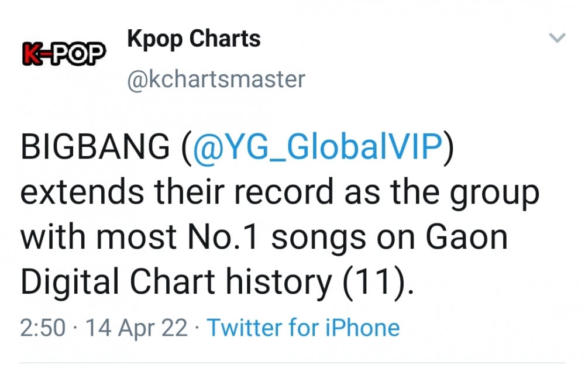Visit the @kchartsmaster handle

pos(216,79)
